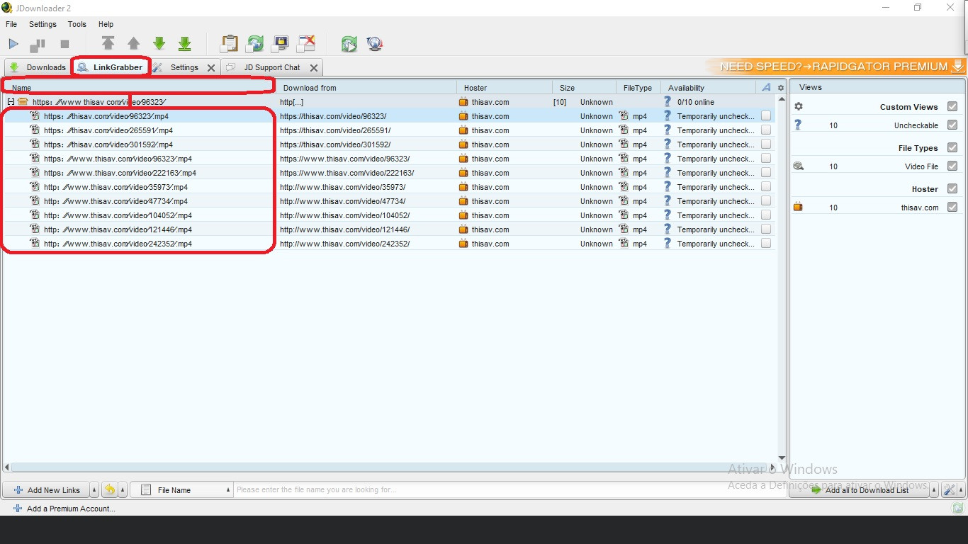Open the File menu

pos(11,24)
